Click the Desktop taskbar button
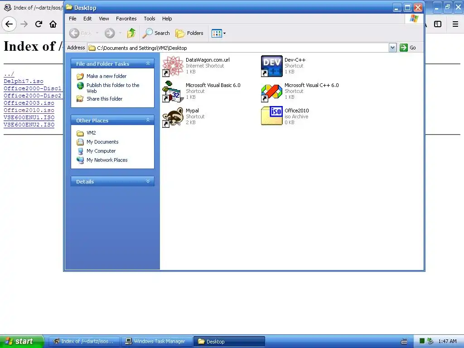This screenshot has width=464, height=348. 229,342
